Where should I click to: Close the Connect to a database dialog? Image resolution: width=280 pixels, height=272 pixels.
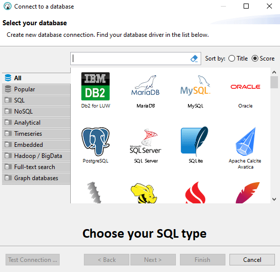(269, 6)
